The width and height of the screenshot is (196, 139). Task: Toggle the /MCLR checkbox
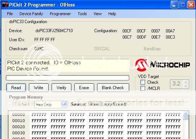(x=143, y=88)
